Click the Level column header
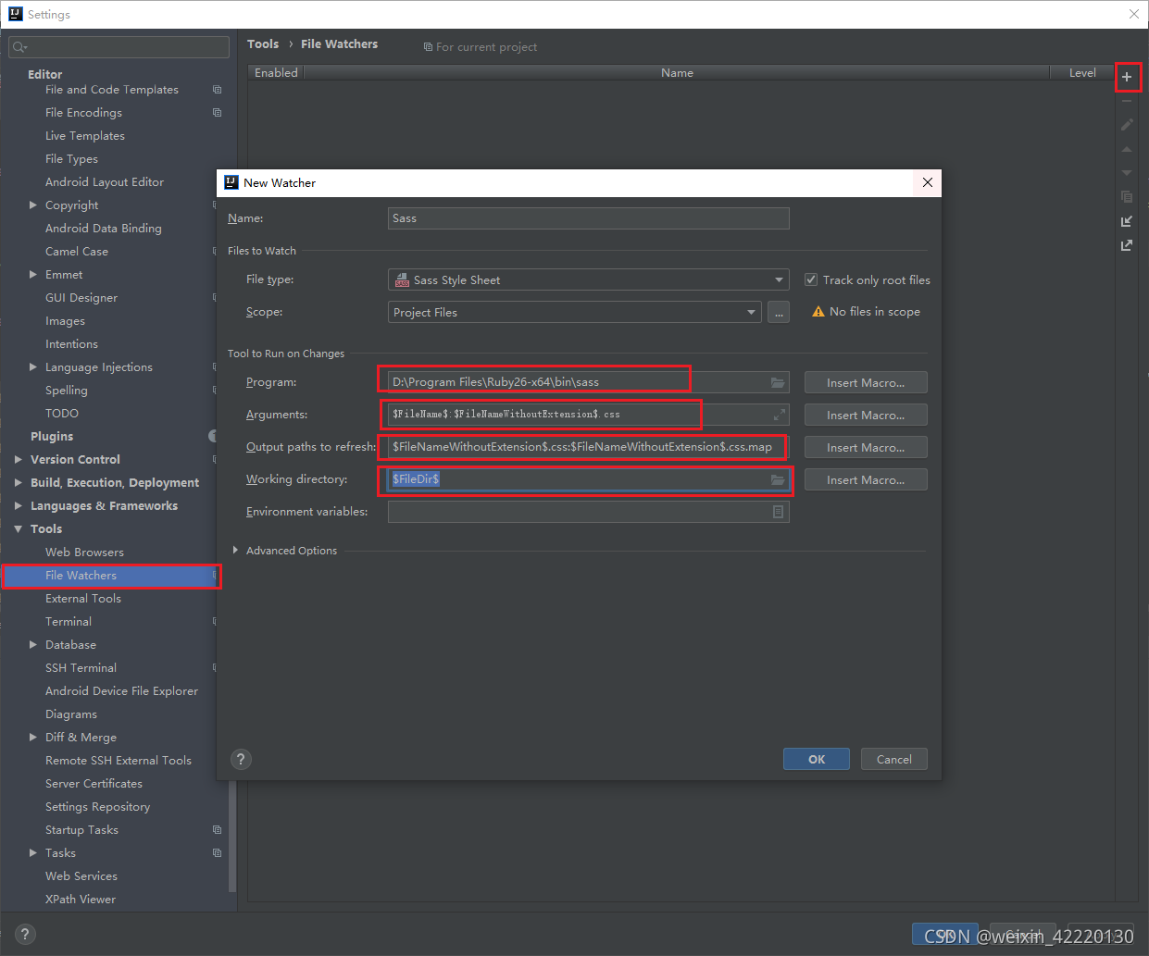 1082,72
